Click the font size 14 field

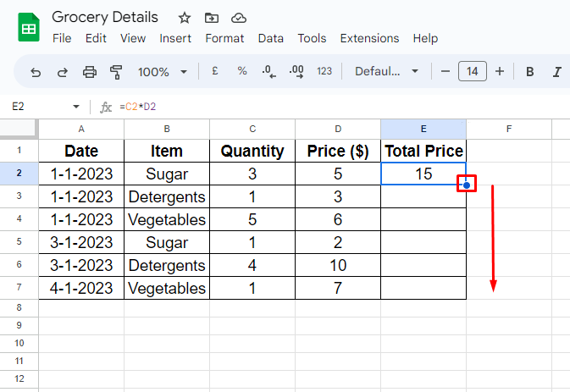click(473, 72)
